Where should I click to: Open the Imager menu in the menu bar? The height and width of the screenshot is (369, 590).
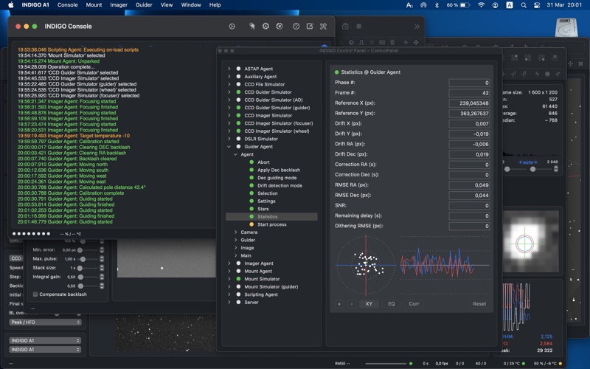pyautogui.click(x=118, y=5)
